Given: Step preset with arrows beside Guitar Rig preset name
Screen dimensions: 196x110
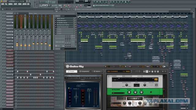Looking at the screenshot, I should point(131,71).
